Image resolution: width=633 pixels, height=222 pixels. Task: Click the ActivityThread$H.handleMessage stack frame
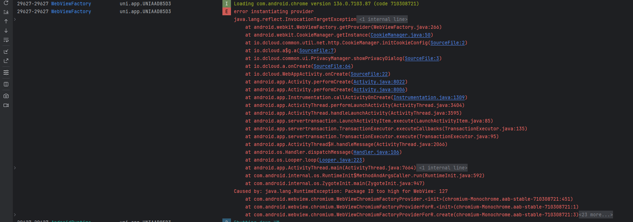(346, 145)
